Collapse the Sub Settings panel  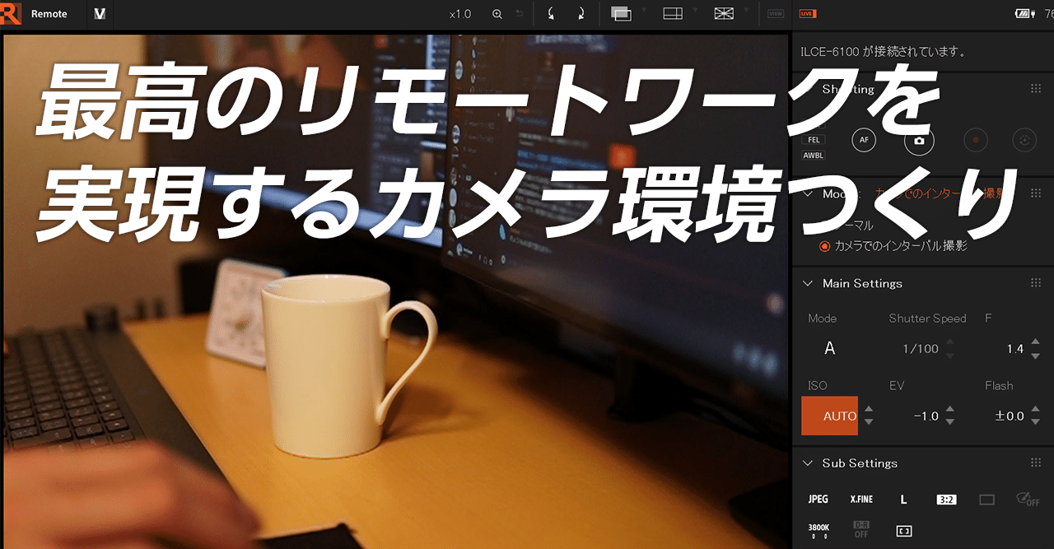click(x=808, y=463)
